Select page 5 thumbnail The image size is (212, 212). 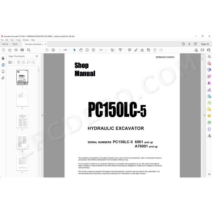pyautogui.click(x=22, y=163)
